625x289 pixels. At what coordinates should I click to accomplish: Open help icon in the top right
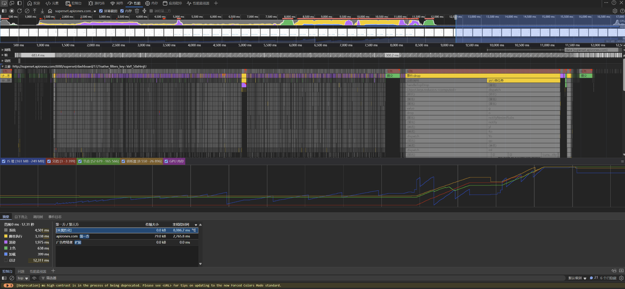pyautogui.click(x=614, y=3)
